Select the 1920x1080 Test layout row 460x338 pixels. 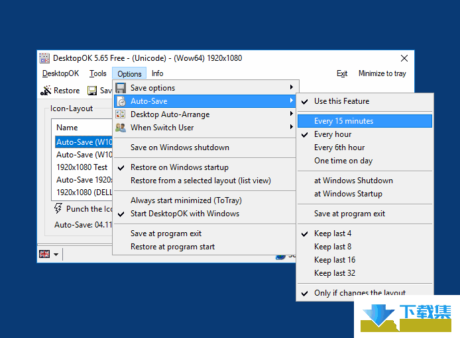click(x=84, y=167)
